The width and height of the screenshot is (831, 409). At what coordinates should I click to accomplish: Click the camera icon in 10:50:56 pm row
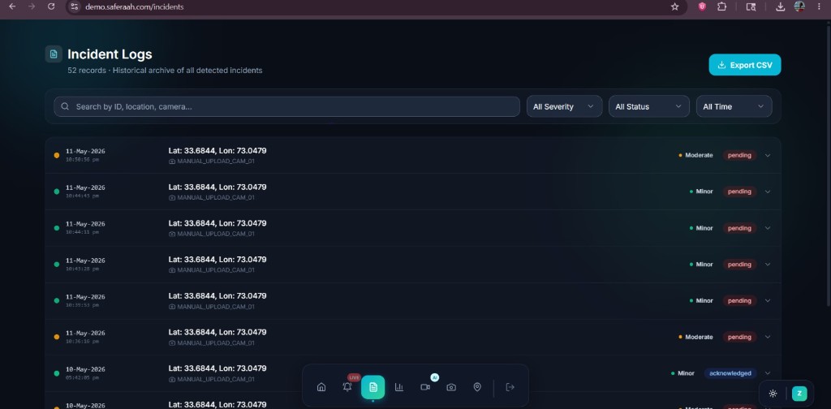click(x=172, y=161)
